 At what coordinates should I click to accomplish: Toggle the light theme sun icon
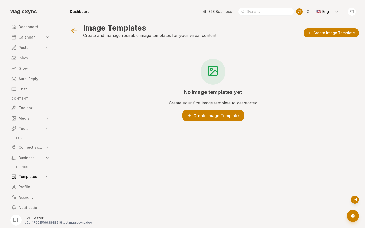pyautogui.click(x=299, y=12)
